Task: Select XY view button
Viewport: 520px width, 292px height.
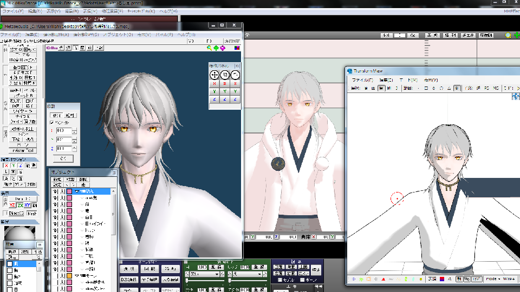Action: tap(28, 205)
